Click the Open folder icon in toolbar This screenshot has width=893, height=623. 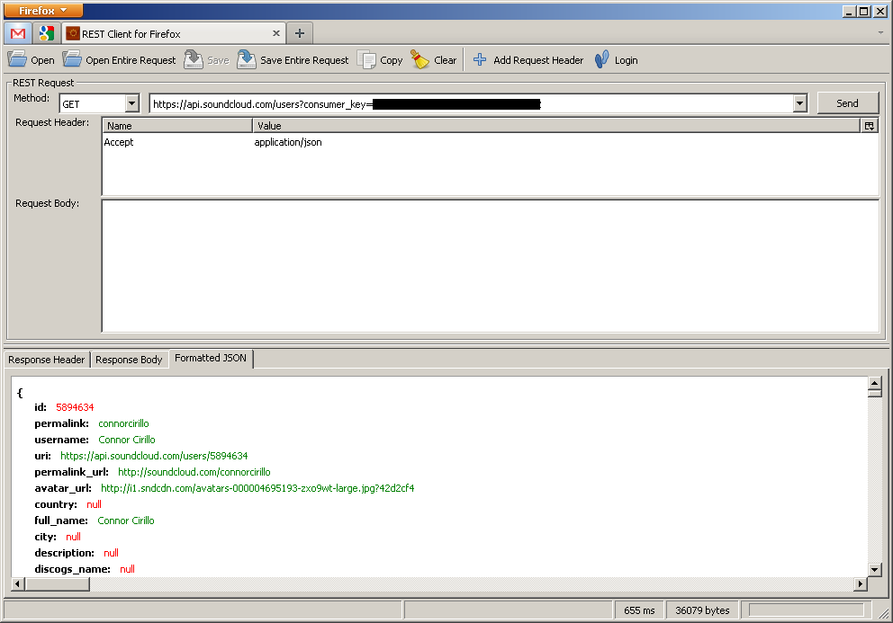tap(17, 60)
